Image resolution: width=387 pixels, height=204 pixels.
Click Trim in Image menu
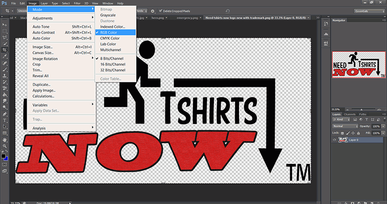[x=37, y=70]
